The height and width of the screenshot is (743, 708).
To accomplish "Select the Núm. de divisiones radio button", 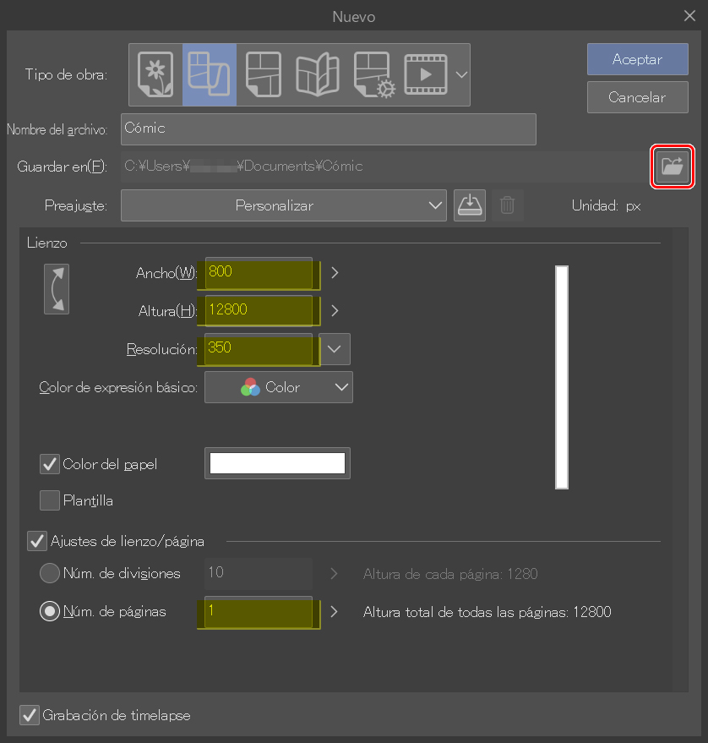I will [50, 573].
